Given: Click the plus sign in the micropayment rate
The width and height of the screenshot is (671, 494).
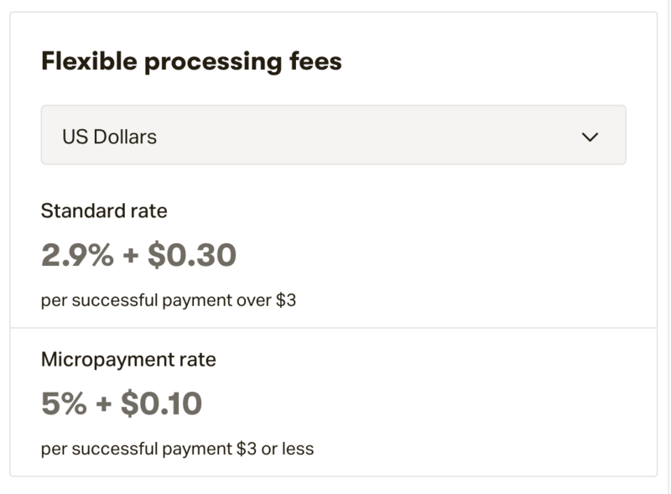Looking at the screenshot, I should coord(103,404).
